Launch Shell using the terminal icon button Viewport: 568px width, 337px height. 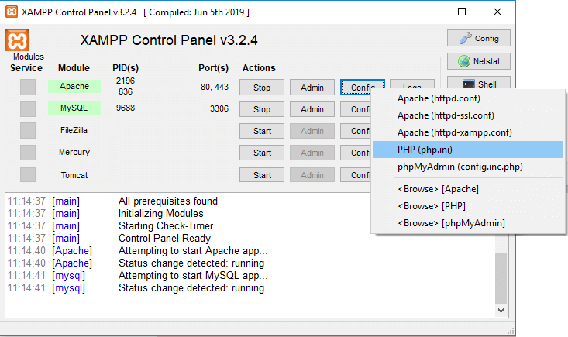[478, 84]
